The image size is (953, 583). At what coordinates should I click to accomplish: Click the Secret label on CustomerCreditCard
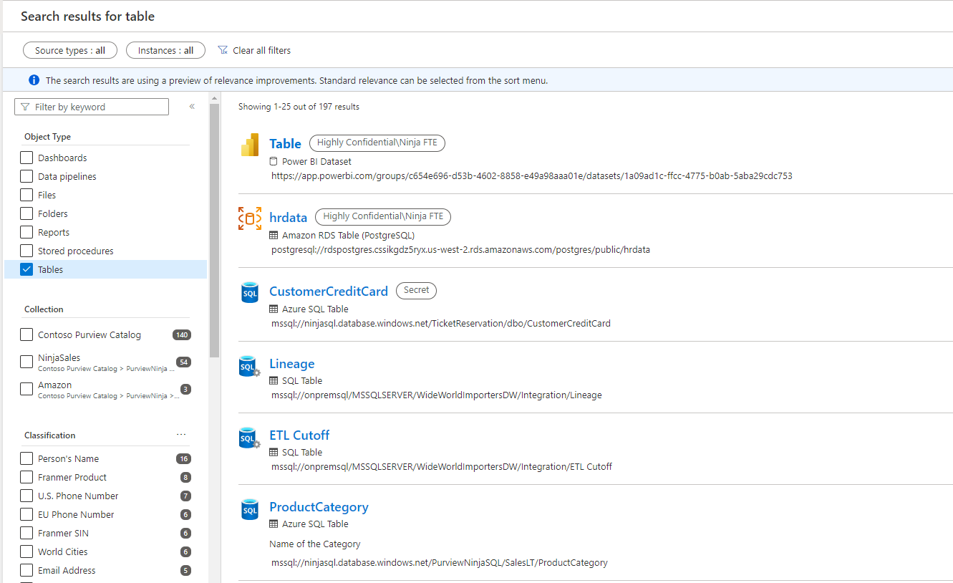[x=416, y=291]
